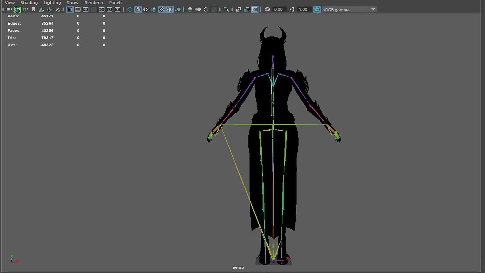Open the Renderer menu
The image size is (485, 273).
pos(94,3)
